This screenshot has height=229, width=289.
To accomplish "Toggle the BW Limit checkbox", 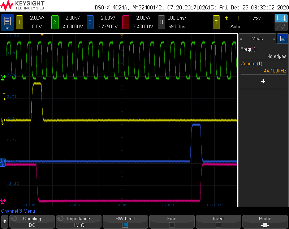I will click(125, 225).
